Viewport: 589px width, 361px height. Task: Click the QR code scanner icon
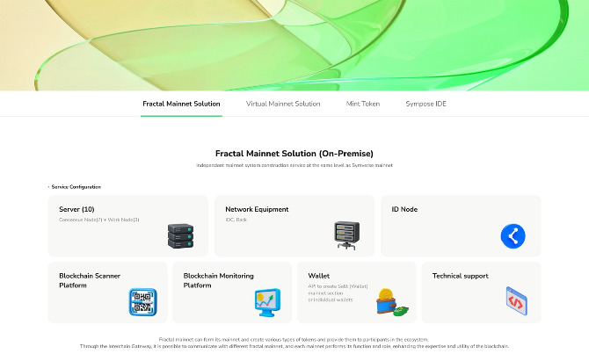pyautogui.click(x=142, y=302)
